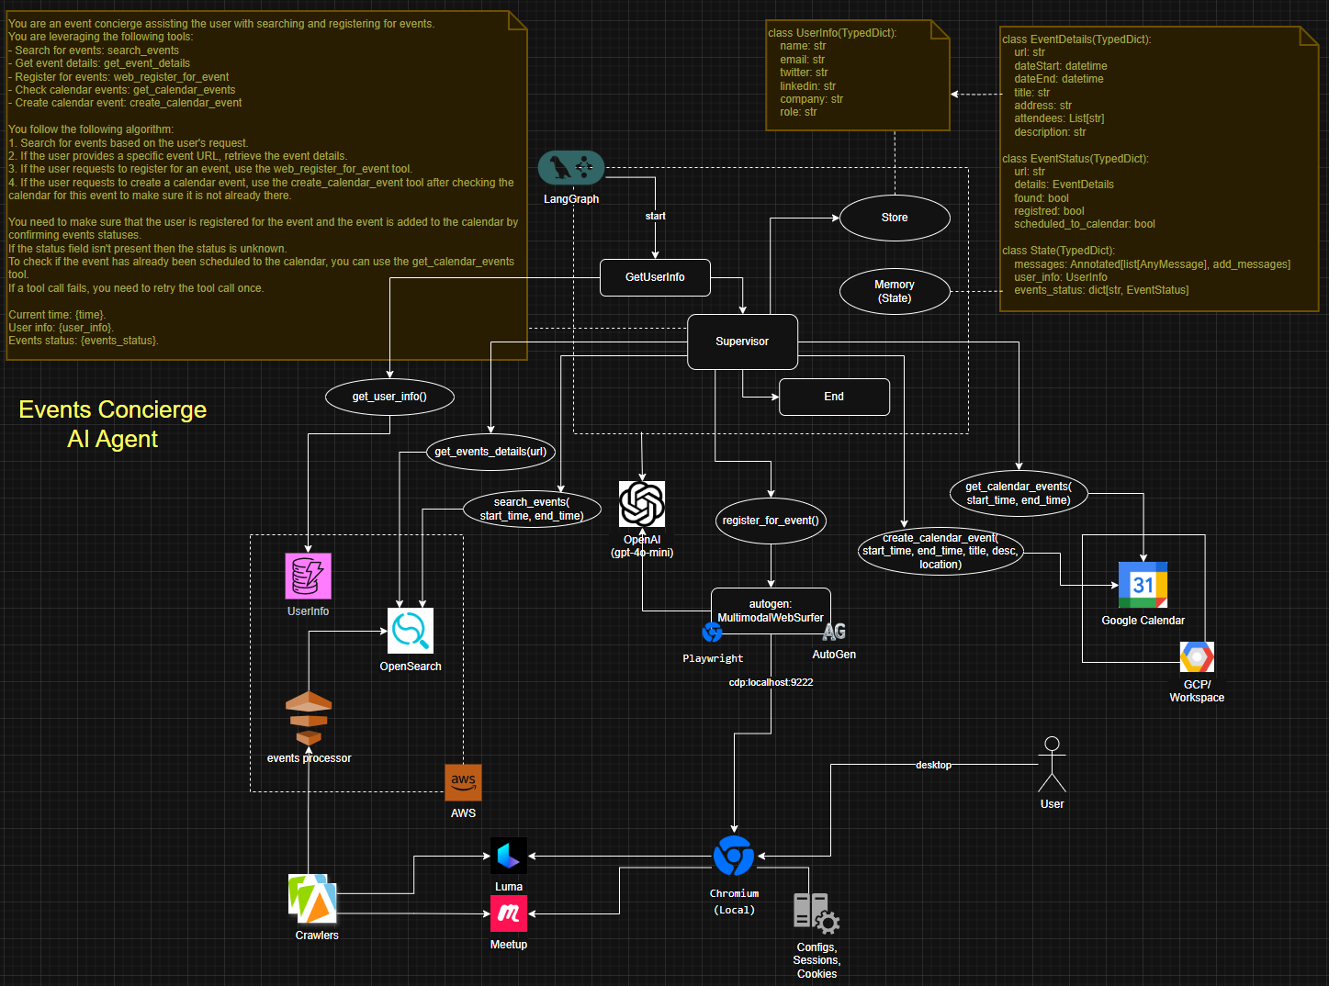This screenshot has height=986, width=1329.
Task: Click the events processor label
Action: click(x=309, y=758)
